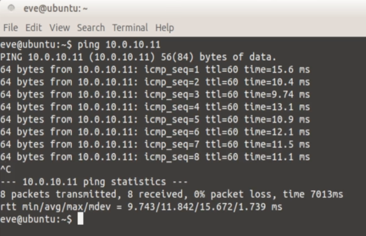The width and height of the screenshot is (366, 236).
Task: Open the View menu
Action: 59,27
